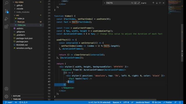Toggle Match Case in find widget

point(132,3)
